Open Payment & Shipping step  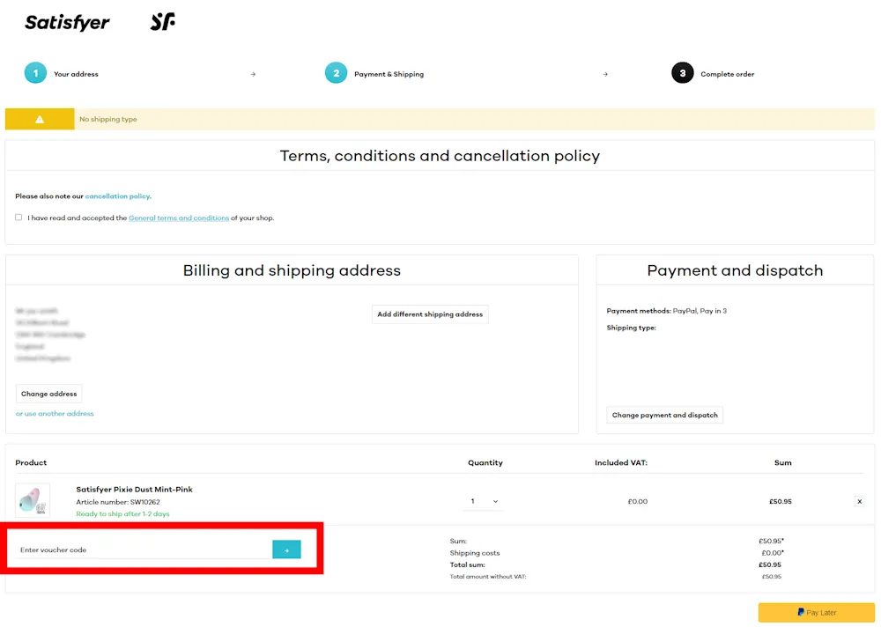[x=389, y=74]
